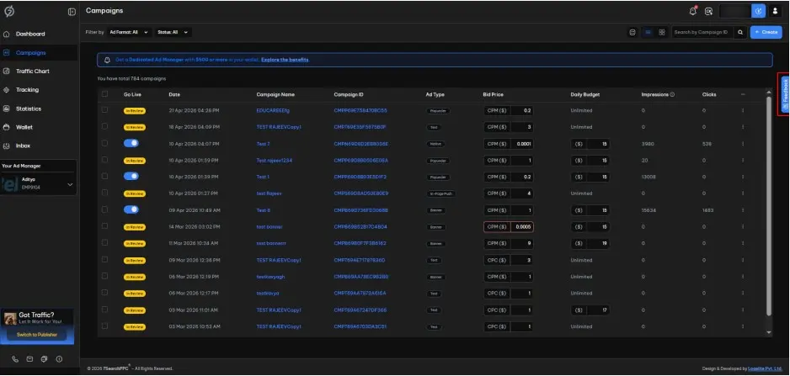Open row actions menu for Test 8
Image resolution: width=790 pixels, height=376 pixels.
point(743,210)
